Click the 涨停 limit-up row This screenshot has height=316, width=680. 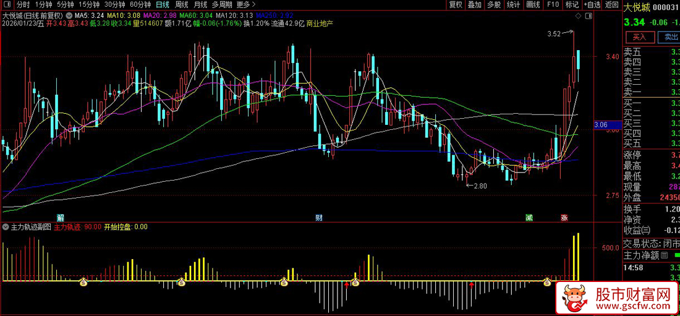(652, 155)
